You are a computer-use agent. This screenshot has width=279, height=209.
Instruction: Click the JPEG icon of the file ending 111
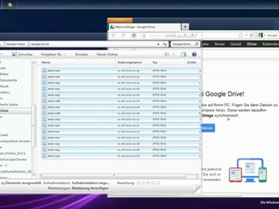pyautogui.click(x=44, y=132)
